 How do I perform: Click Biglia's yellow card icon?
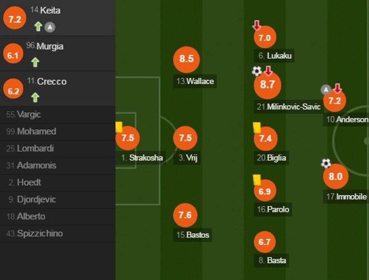coord(257,127)
